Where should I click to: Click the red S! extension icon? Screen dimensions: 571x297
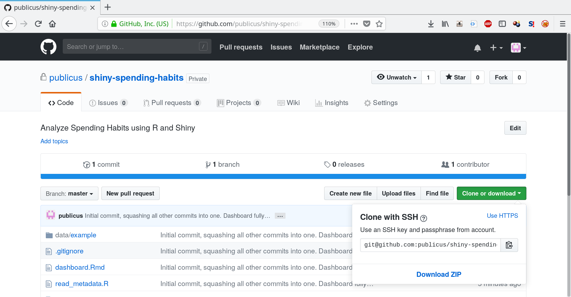coord(531,24)
